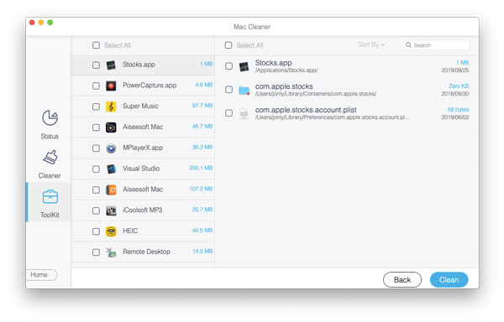
Task: Check the Stocks.app checkbox in app list
Action: click(96, 65)
